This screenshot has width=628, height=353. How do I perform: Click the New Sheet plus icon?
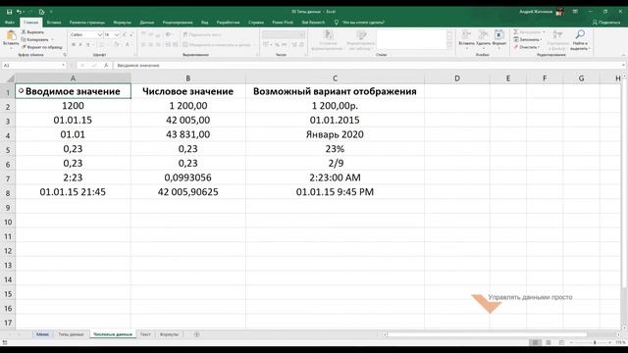196,334
